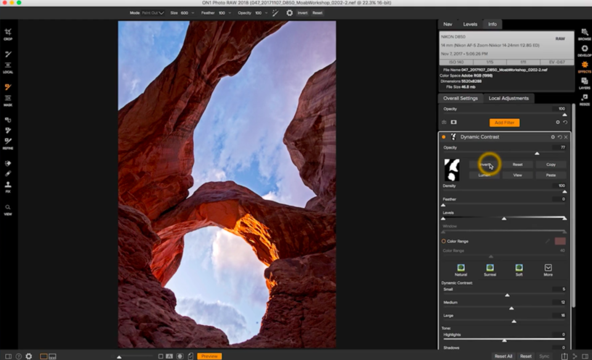Reset the Dynamic Contrast filter with undo arrow
This screenshot has height=360, width=592.
pyautogui.click(x=559, y=137)
